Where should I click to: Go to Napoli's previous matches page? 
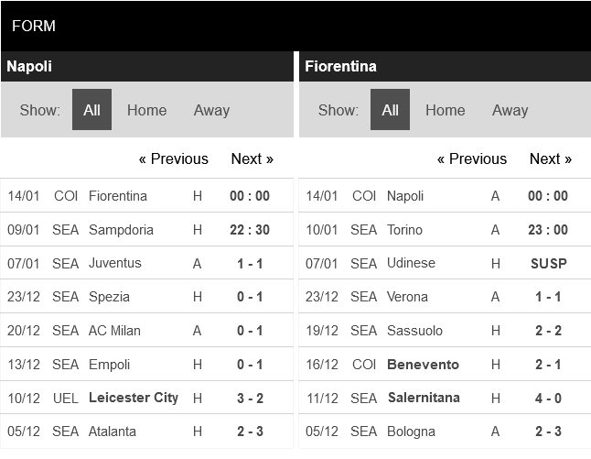[x=174, y=158]
